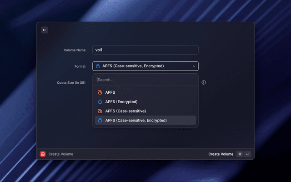Select the plain APFS format option

point(110,92)
